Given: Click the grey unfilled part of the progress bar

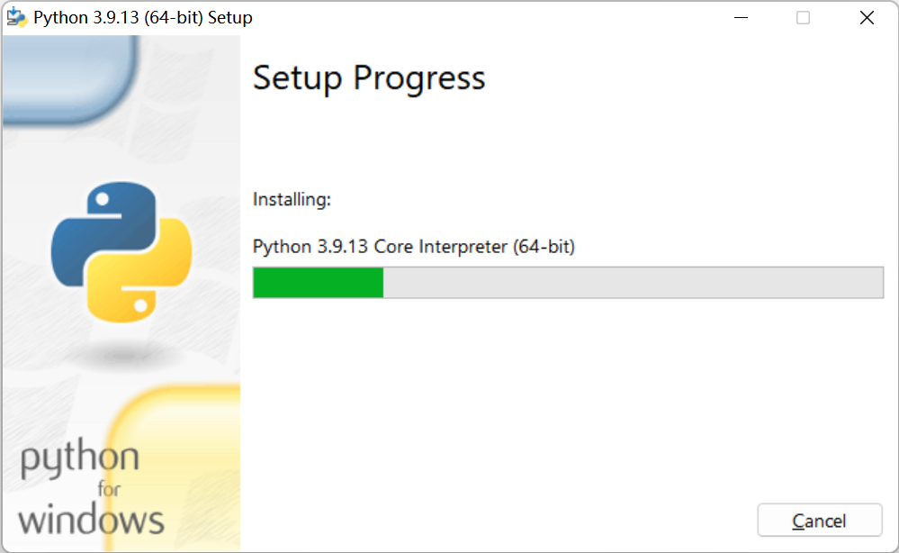Looking at the screenshot, I should [630, 283].
